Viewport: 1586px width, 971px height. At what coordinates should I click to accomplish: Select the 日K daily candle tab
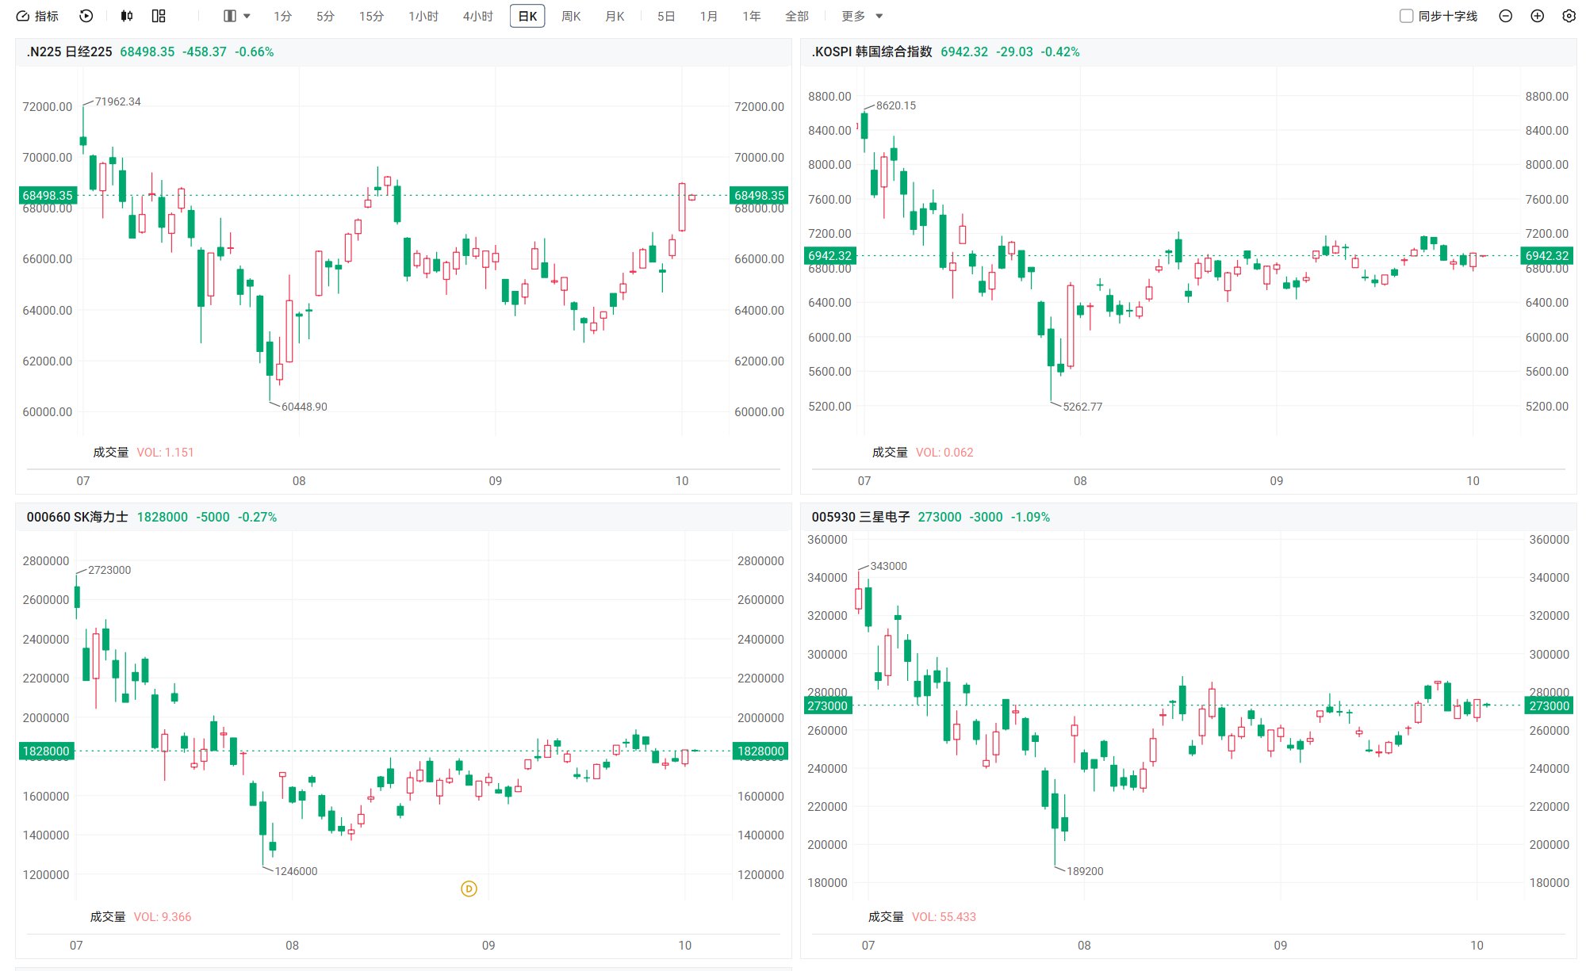[x=527, y=16]
